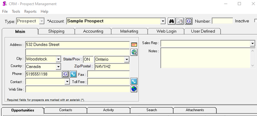Open the lower Contacts tab
Viewport: 257px width, 116px height.
pyautogui.click(x=66, y=110)
